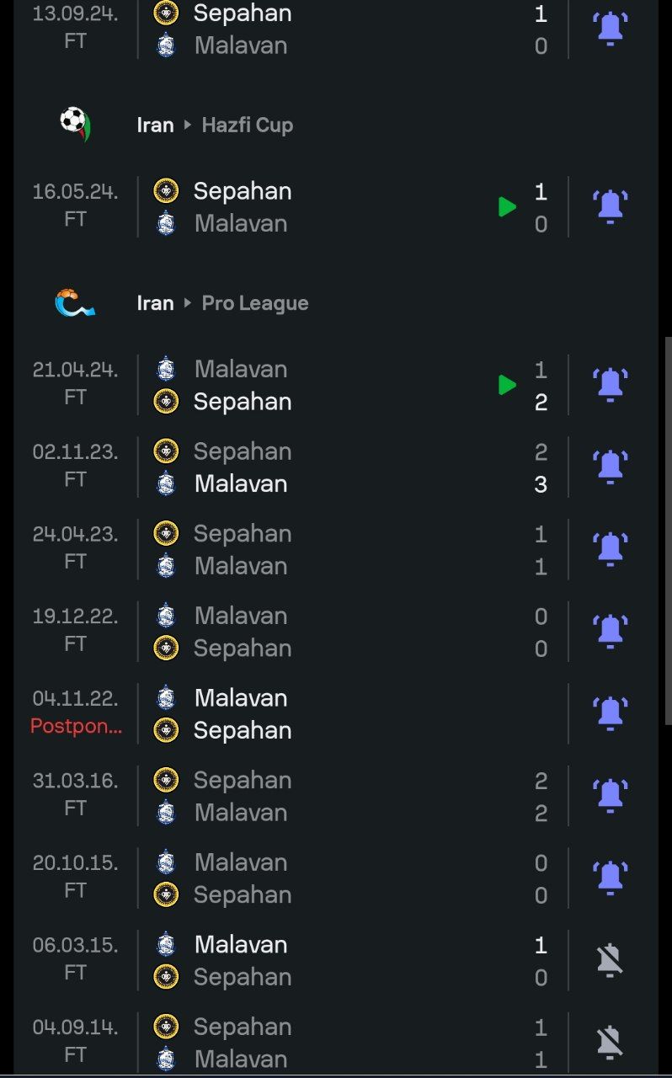The width and height of the screenshot is (672, 1078).
Task: Toggle notification bell for 16.05.24 Hazfi Cup match
Action: pos(610,206)
